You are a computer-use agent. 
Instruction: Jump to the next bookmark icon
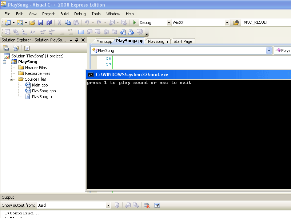[x=98, y=32]
